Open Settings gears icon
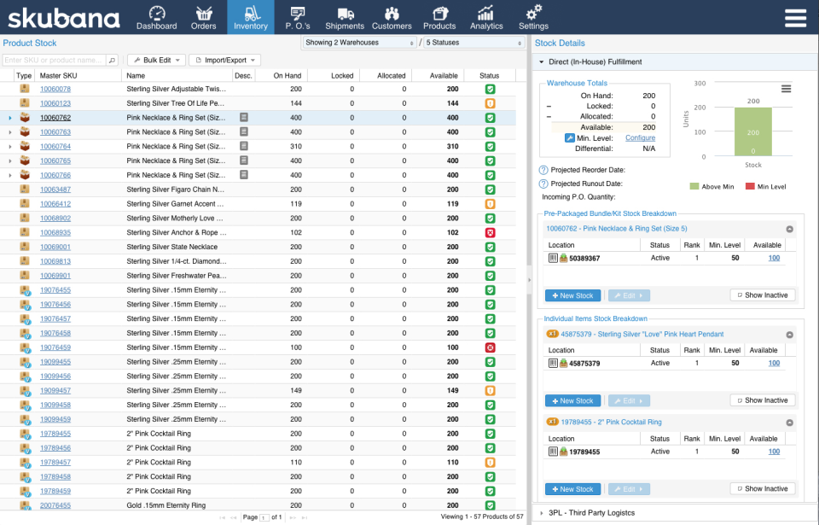Viewport: 819px width, 525px height. pyautogui.click(x=534, y=12)
